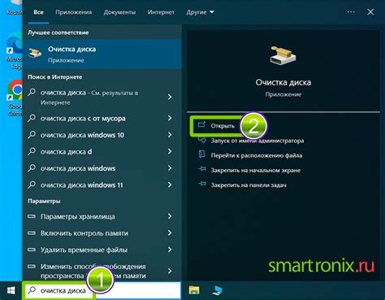Image resolution: width=385 pixels, height=300 pixels.
Task: Click Google Chrome desktop shortcut
Action: [15, 98]
